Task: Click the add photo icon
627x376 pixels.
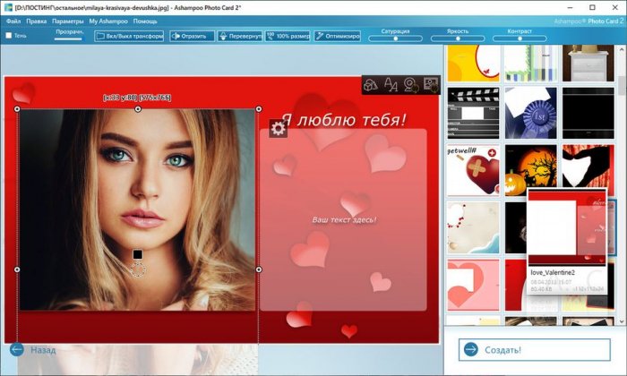Action: pyautogui.click(x=431, y=85)
